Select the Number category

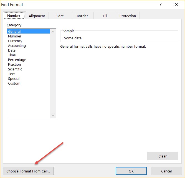(15, 36)
